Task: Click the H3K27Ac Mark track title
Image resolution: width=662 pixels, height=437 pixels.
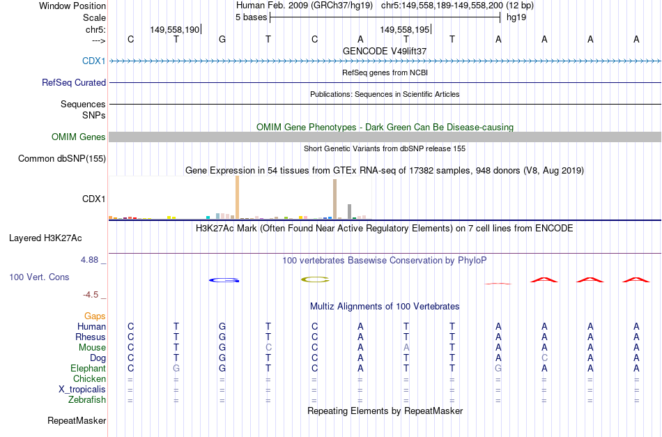Action: click(x=385, y=229)
